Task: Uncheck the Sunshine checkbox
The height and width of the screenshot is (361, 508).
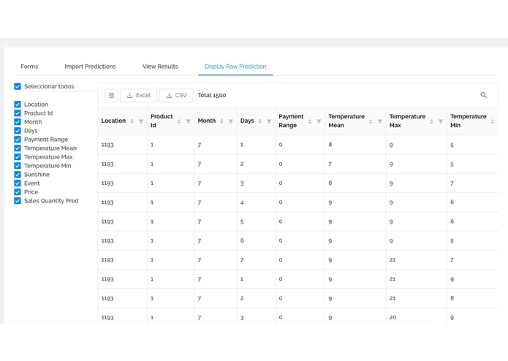Action: click(x=18, y=174)
